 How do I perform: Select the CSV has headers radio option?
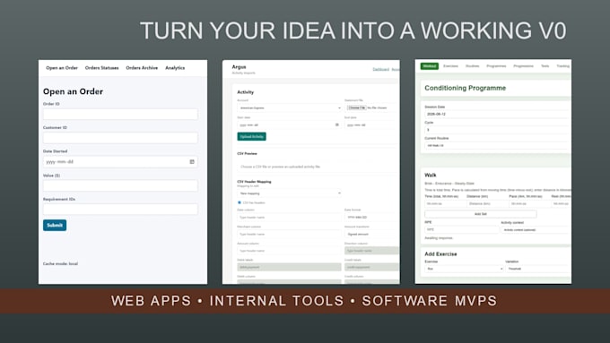240,202
